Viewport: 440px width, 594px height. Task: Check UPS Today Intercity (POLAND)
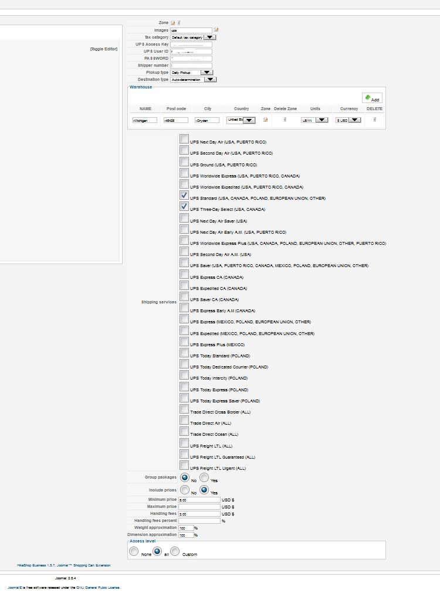(184, 375)
